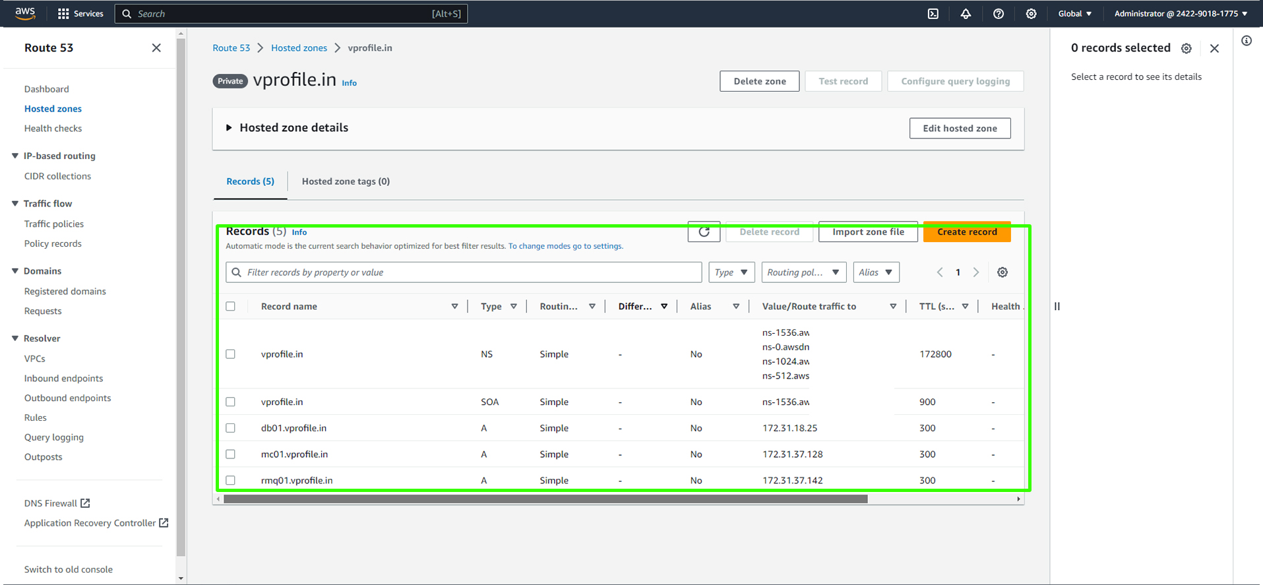
Task: Open the Type filter dropdown
Action: click(x=731, y=272)
